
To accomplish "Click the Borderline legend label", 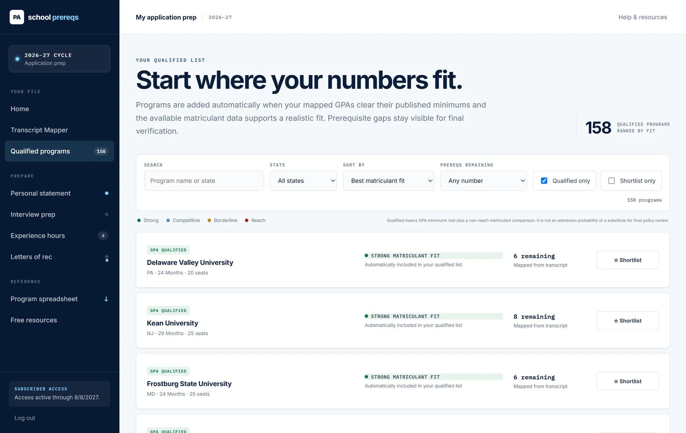I will pyautogui.click(x=225, y=220).
